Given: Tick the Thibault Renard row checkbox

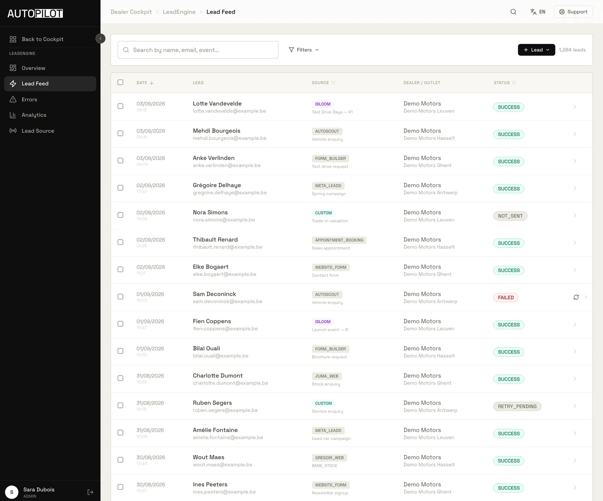Looking at the screenshot, I should click(x=120, y=242).
